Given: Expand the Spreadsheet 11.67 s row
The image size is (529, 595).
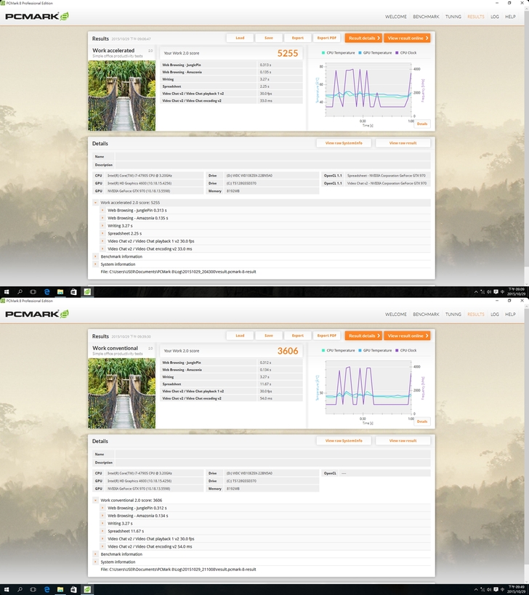Looking at the screenshot, I should point(102,531).
